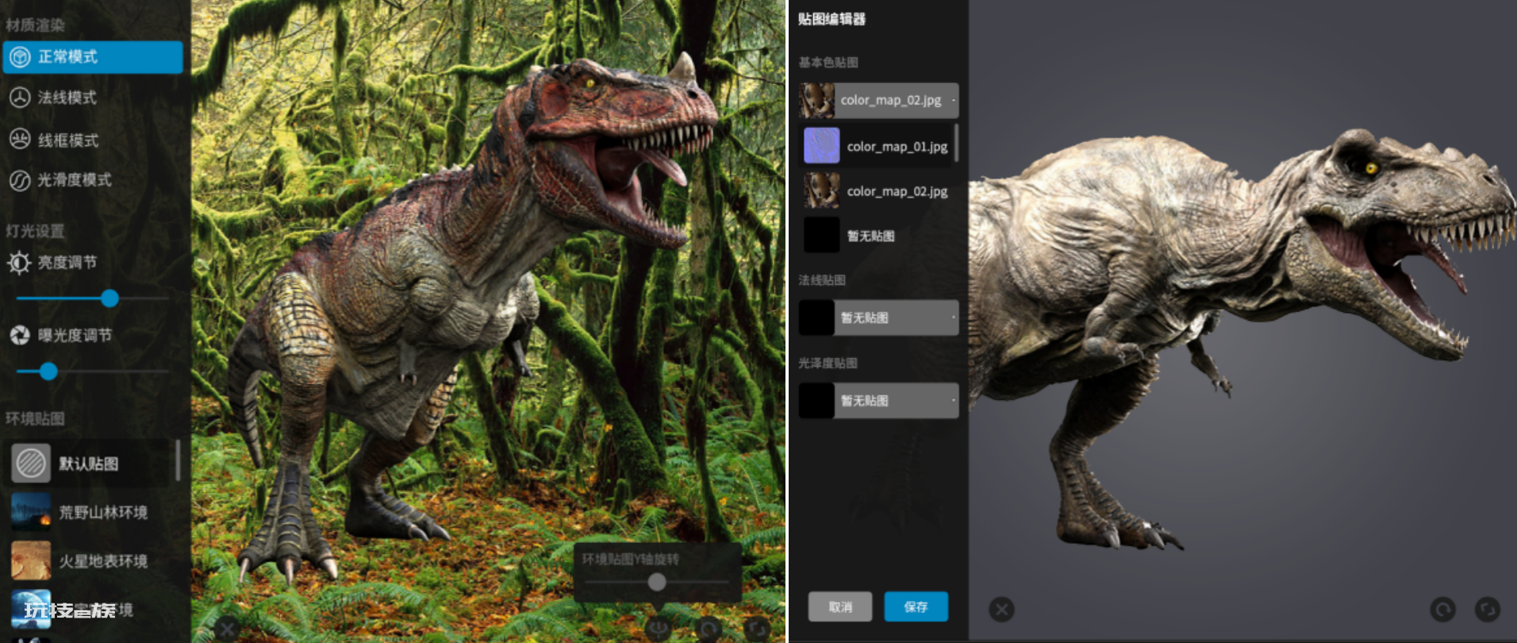Click the reset rotation icon in gray view

click(x=1442, y=610)
